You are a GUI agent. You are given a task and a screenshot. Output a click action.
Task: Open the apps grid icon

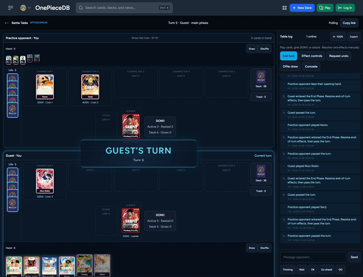point(285,8)
